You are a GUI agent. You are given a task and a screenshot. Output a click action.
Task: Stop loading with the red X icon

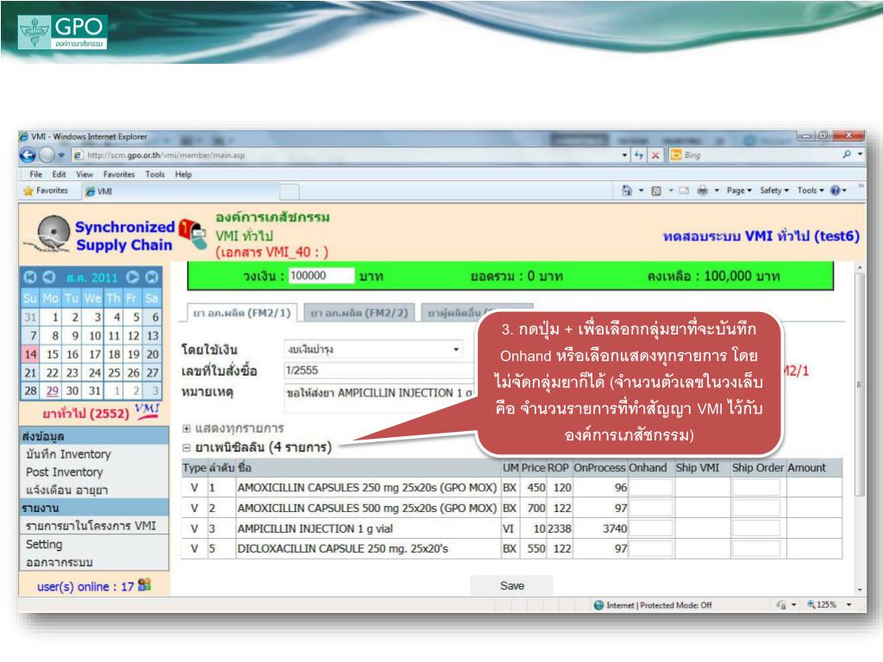(655, 155)
